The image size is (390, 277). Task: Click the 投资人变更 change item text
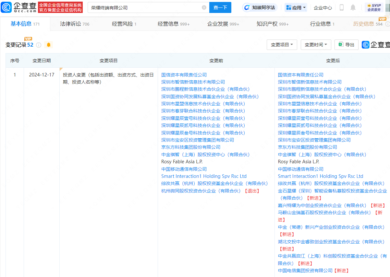click(x=108, y=78)
